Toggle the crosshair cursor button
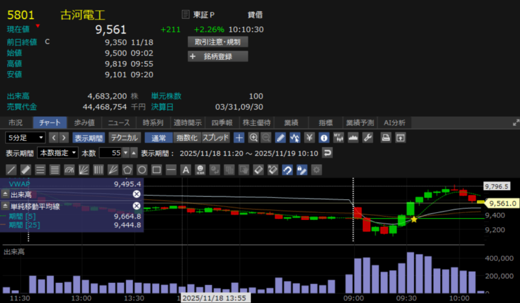This screenshot has height=303, width=520. (x=239, y=138)
